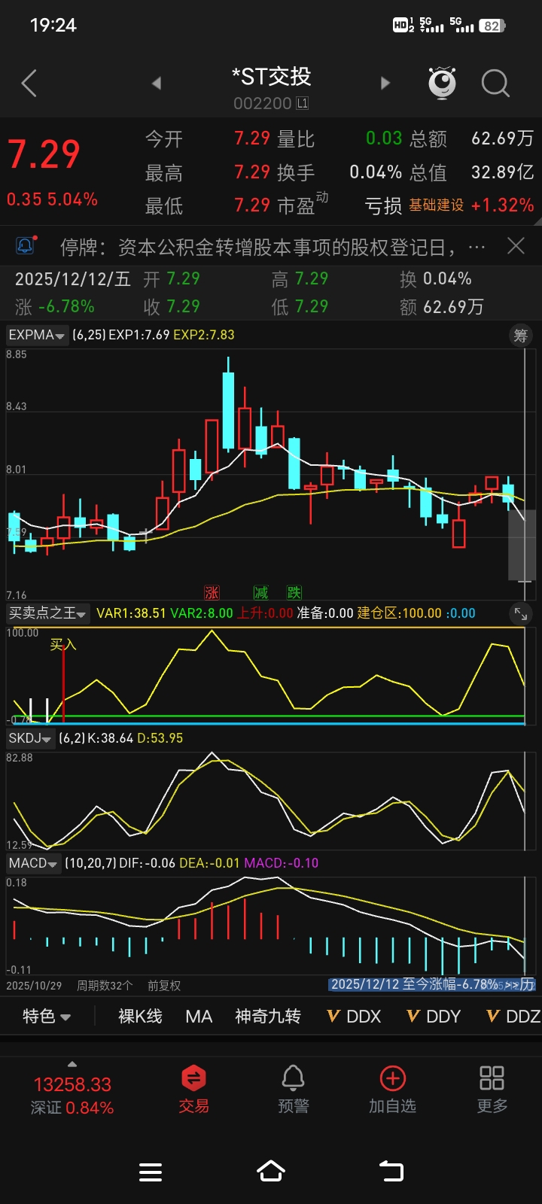Tap the highlighted last candle cursor
542x1204 pixels.
pos(524,545)
